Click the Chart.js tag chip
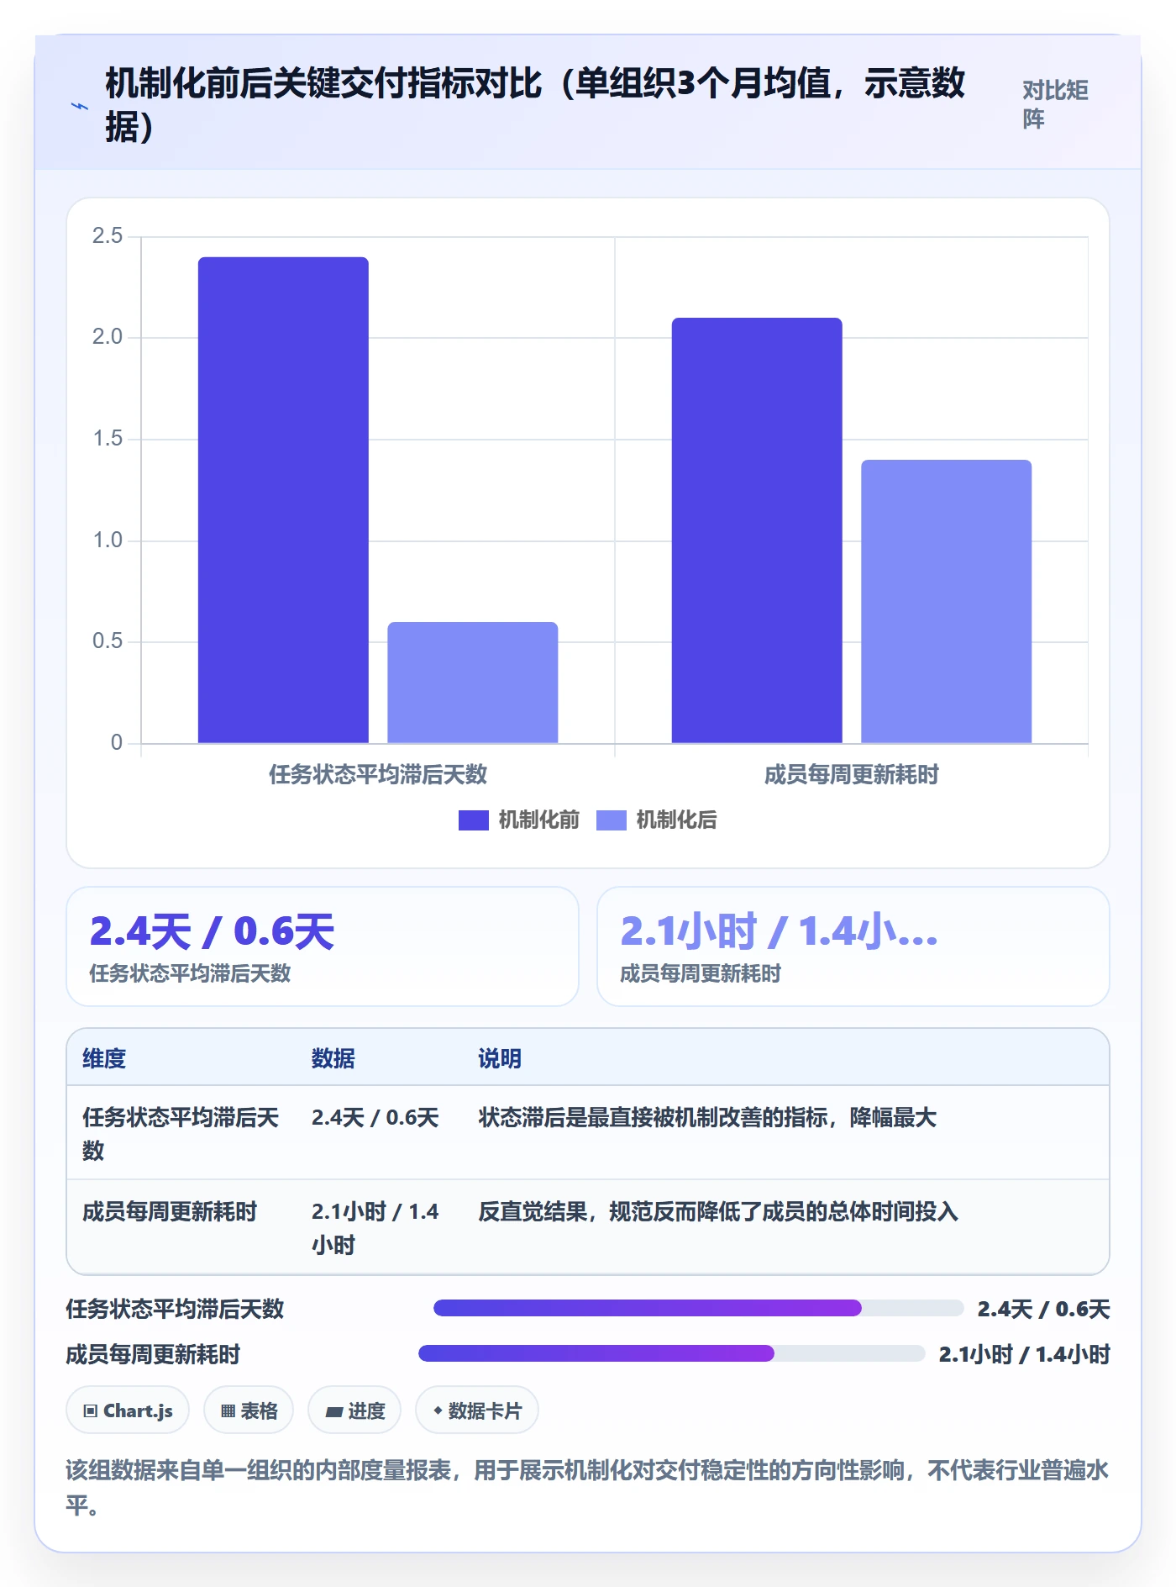The height and width of the screenshot is (1587, 1176). (x=128, y=1410)
